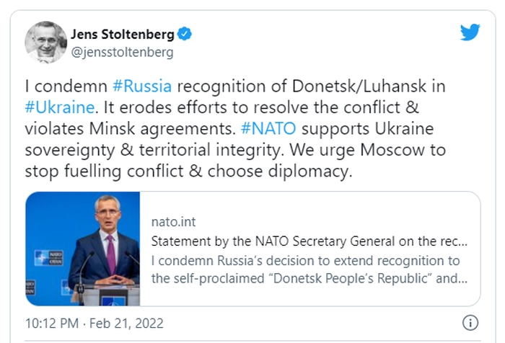
Task: Open the 10:12 PM Feb 21, 2022 timestamp
Action: point(94,323)
